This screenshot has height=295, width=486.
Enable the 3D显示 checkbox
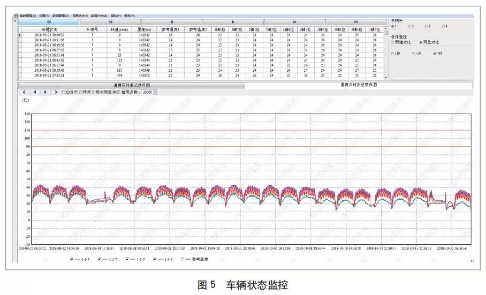click(x=63, y=92)
